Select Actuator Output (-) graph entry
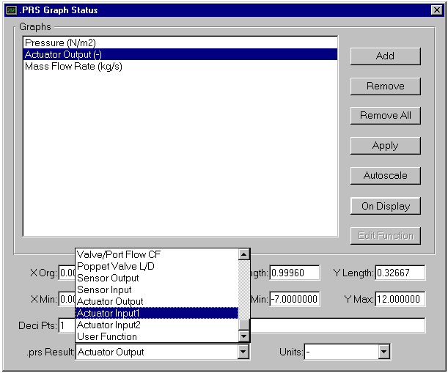Screen dimensions: 448x373 180,54
